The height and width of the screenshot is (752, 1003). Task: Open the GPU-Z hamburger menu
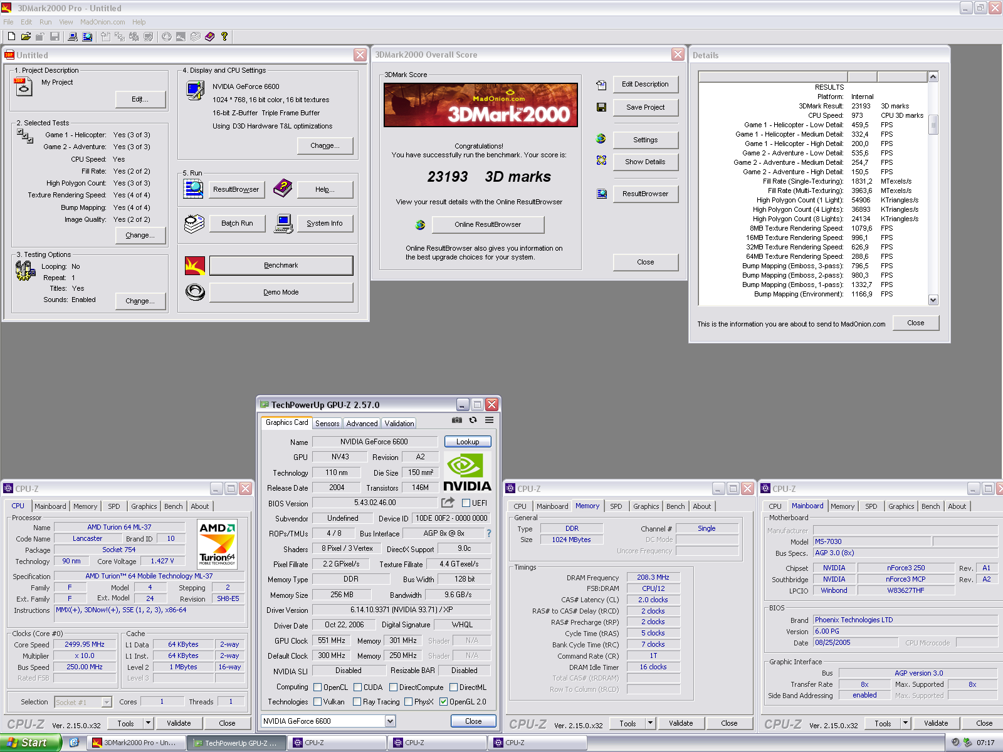click(x=490, y=420)
